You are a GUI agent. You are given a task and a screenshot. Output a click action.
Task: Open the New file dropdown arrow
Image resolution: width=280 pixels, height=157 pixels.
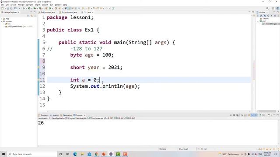5,8
